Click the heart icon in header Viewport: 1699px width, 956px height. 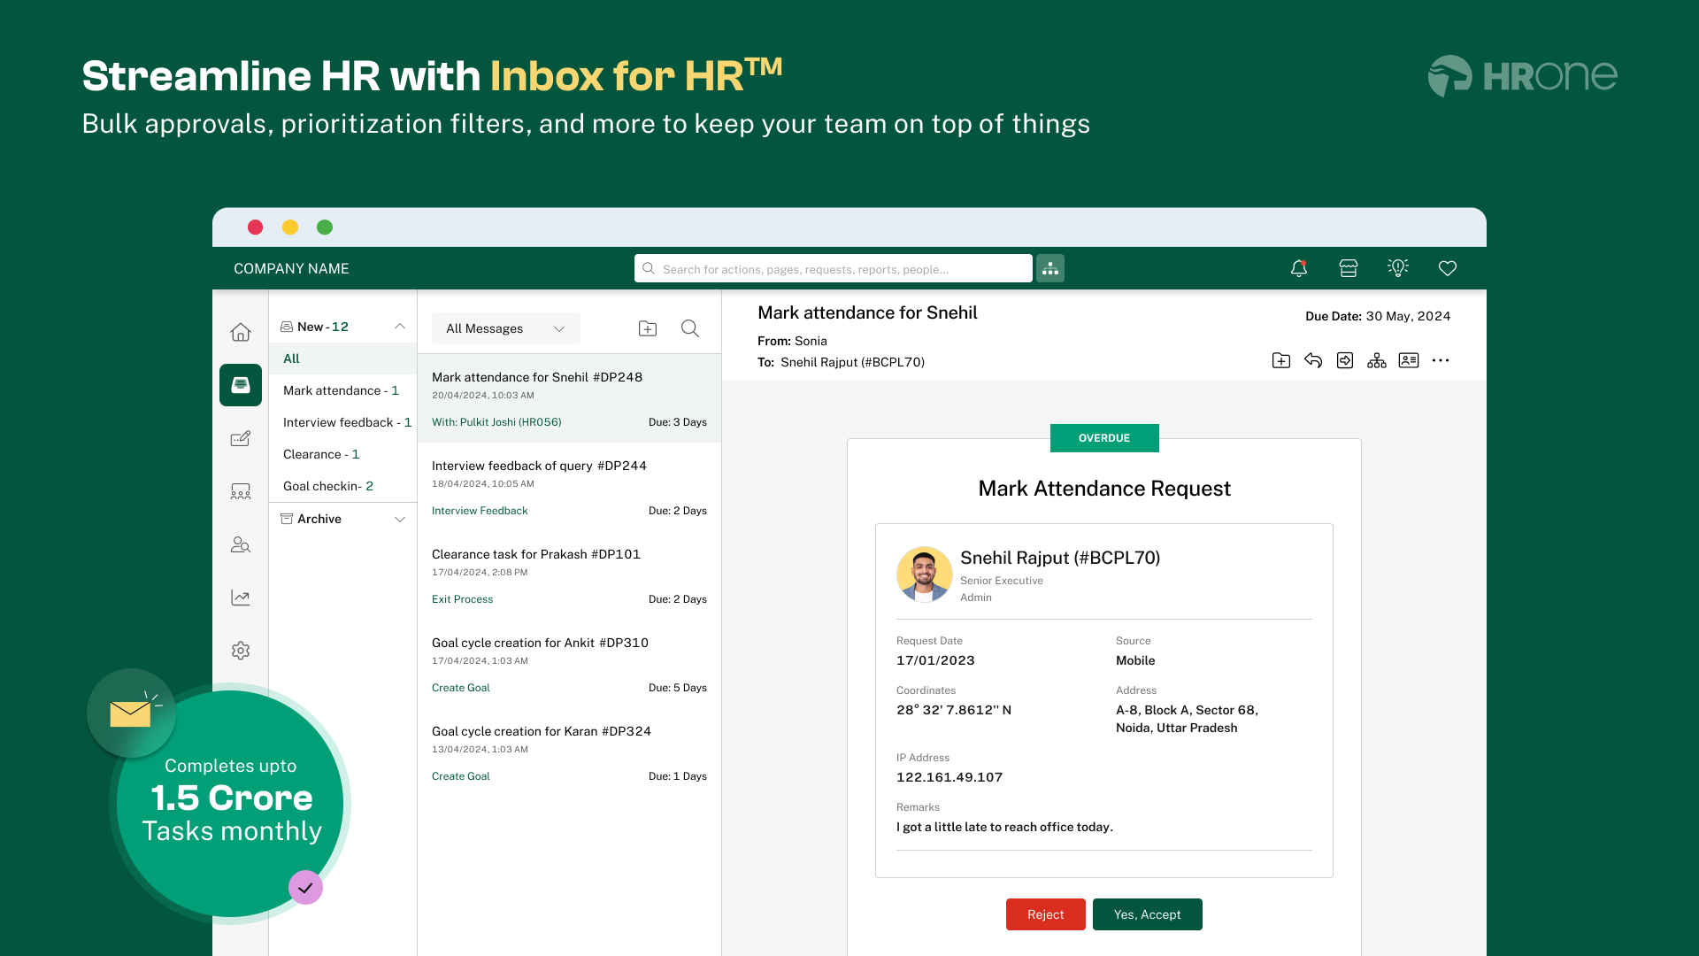(1447, 268)
